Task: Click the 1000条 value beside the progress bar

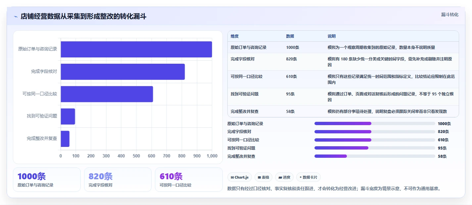Action: (x=444, y=124)
